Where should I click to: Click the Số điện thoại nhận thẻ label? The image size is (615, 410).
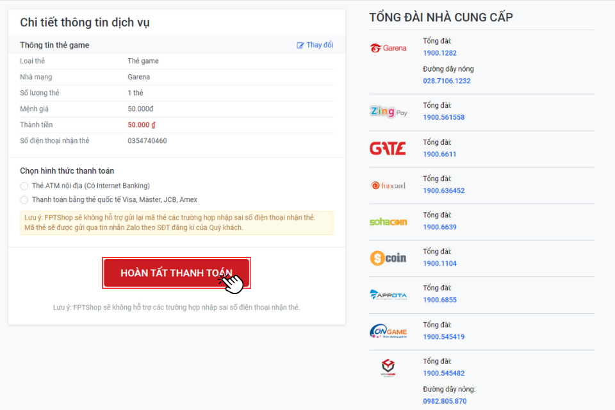point(54,141)
